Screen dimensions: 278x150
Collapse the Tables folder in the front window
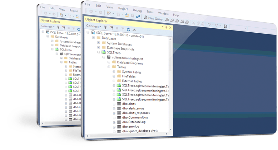(109, 67)
